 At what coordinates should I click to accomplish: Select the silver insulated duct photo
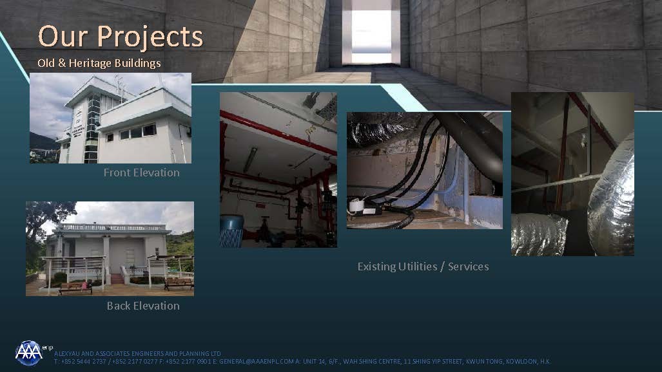pos(572,174)
